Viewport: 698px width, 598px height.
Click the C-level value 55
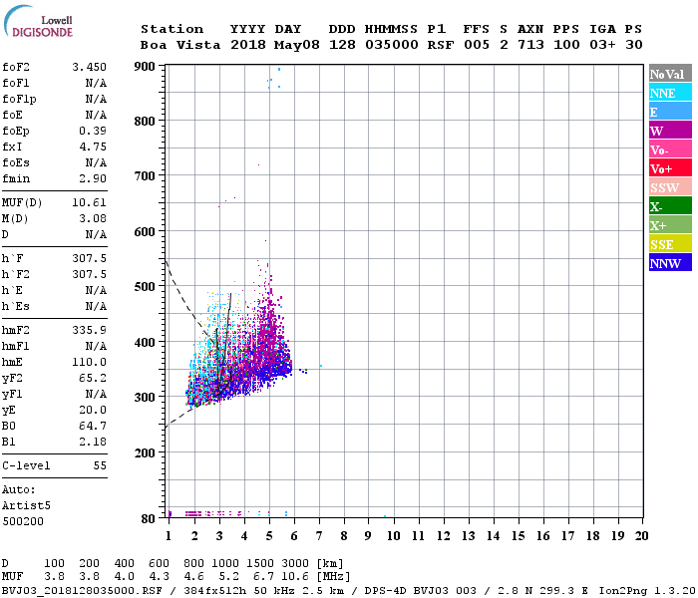point(100,465)
